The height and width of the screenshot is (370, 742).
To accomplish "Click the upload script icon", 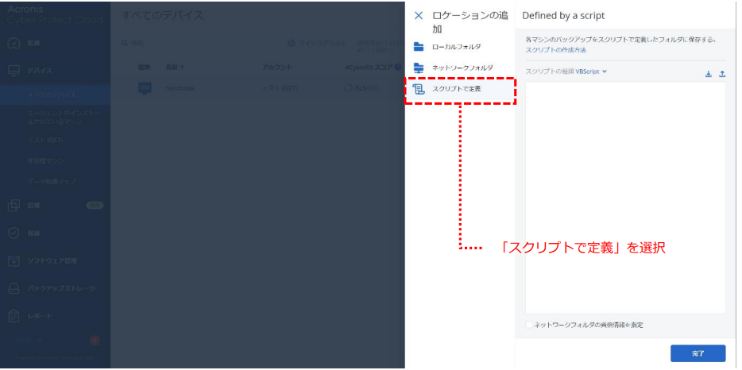I will 721,74.
